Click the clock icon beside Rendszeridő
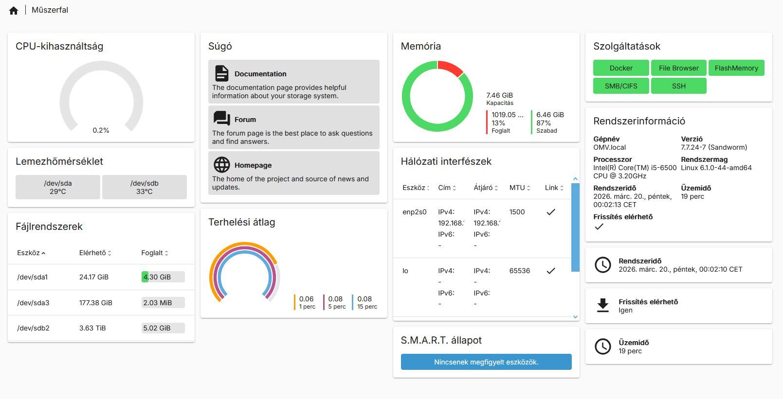The image size is (783, 399). point(603,265)
